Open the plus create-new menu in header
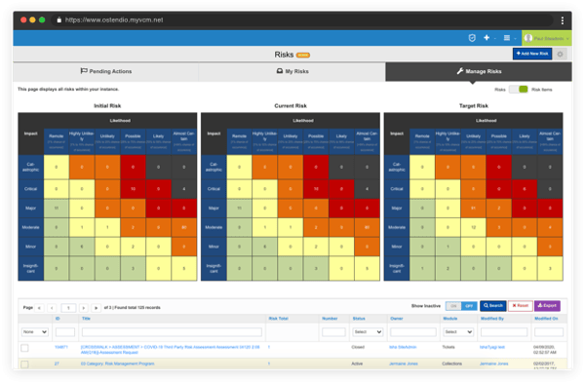This screenshot has height=384, width=585. point(487,38)
